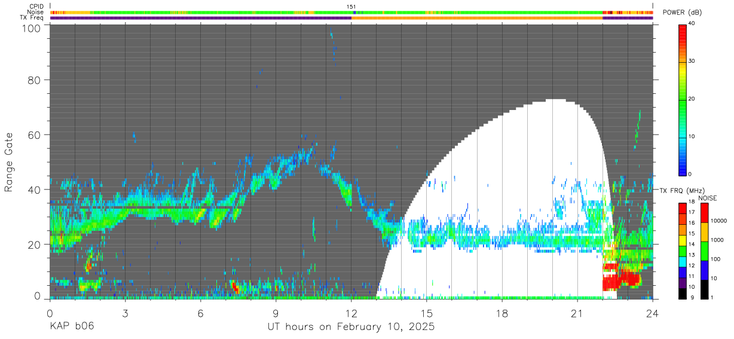Click the power scale value '40'

[692, 24]
